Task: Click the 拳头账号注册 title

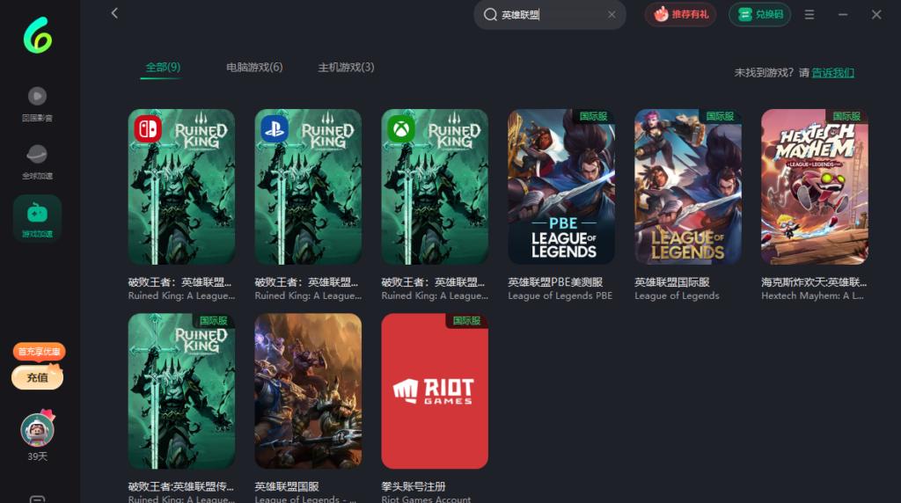Action: (x=414, y=486)
